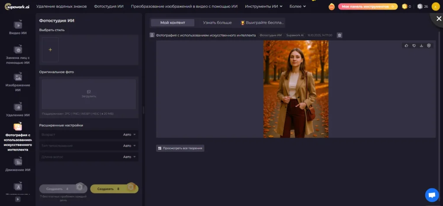
Task: Click the Выбрать стиль label
Action: pyautogui.click(x=52, y=30)
